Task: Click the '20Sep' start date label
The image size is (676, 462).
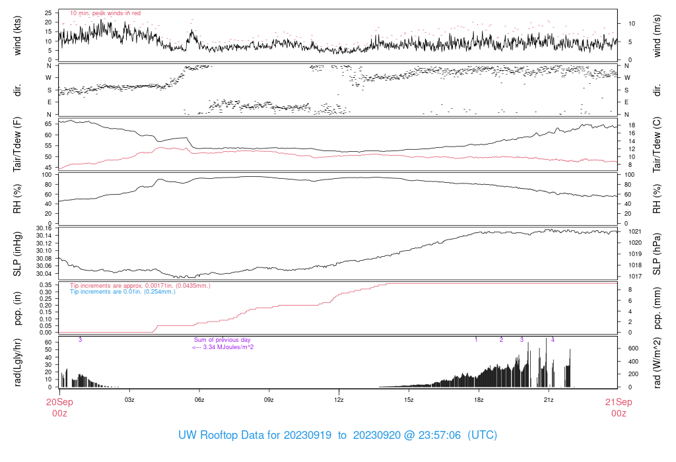Action: tap(59, 402)
